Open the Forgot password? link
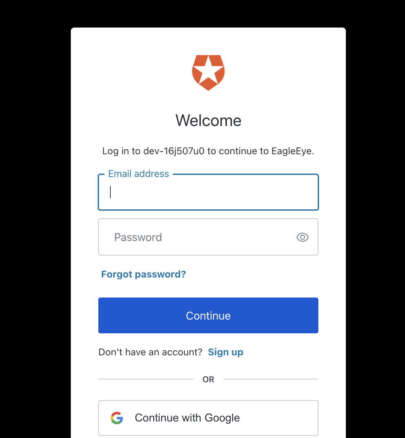The height and width of the screenshot is (438, 405). point(143,274)
